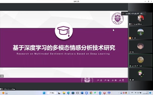Open WeChat from the taskbar
Image resolution: width=153 pixels, height=95 pixels.
pyautogui.click(x=95, y=93)
